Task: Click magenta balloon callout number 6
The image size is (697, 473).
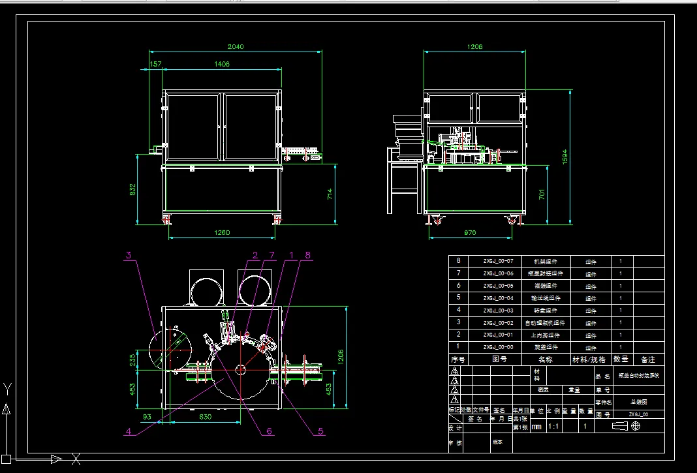Action: [x=269, y=431]
